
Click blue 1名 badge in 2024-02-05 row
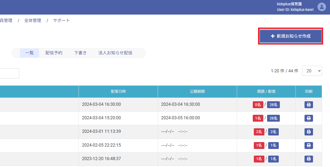[x=273, y=145]
